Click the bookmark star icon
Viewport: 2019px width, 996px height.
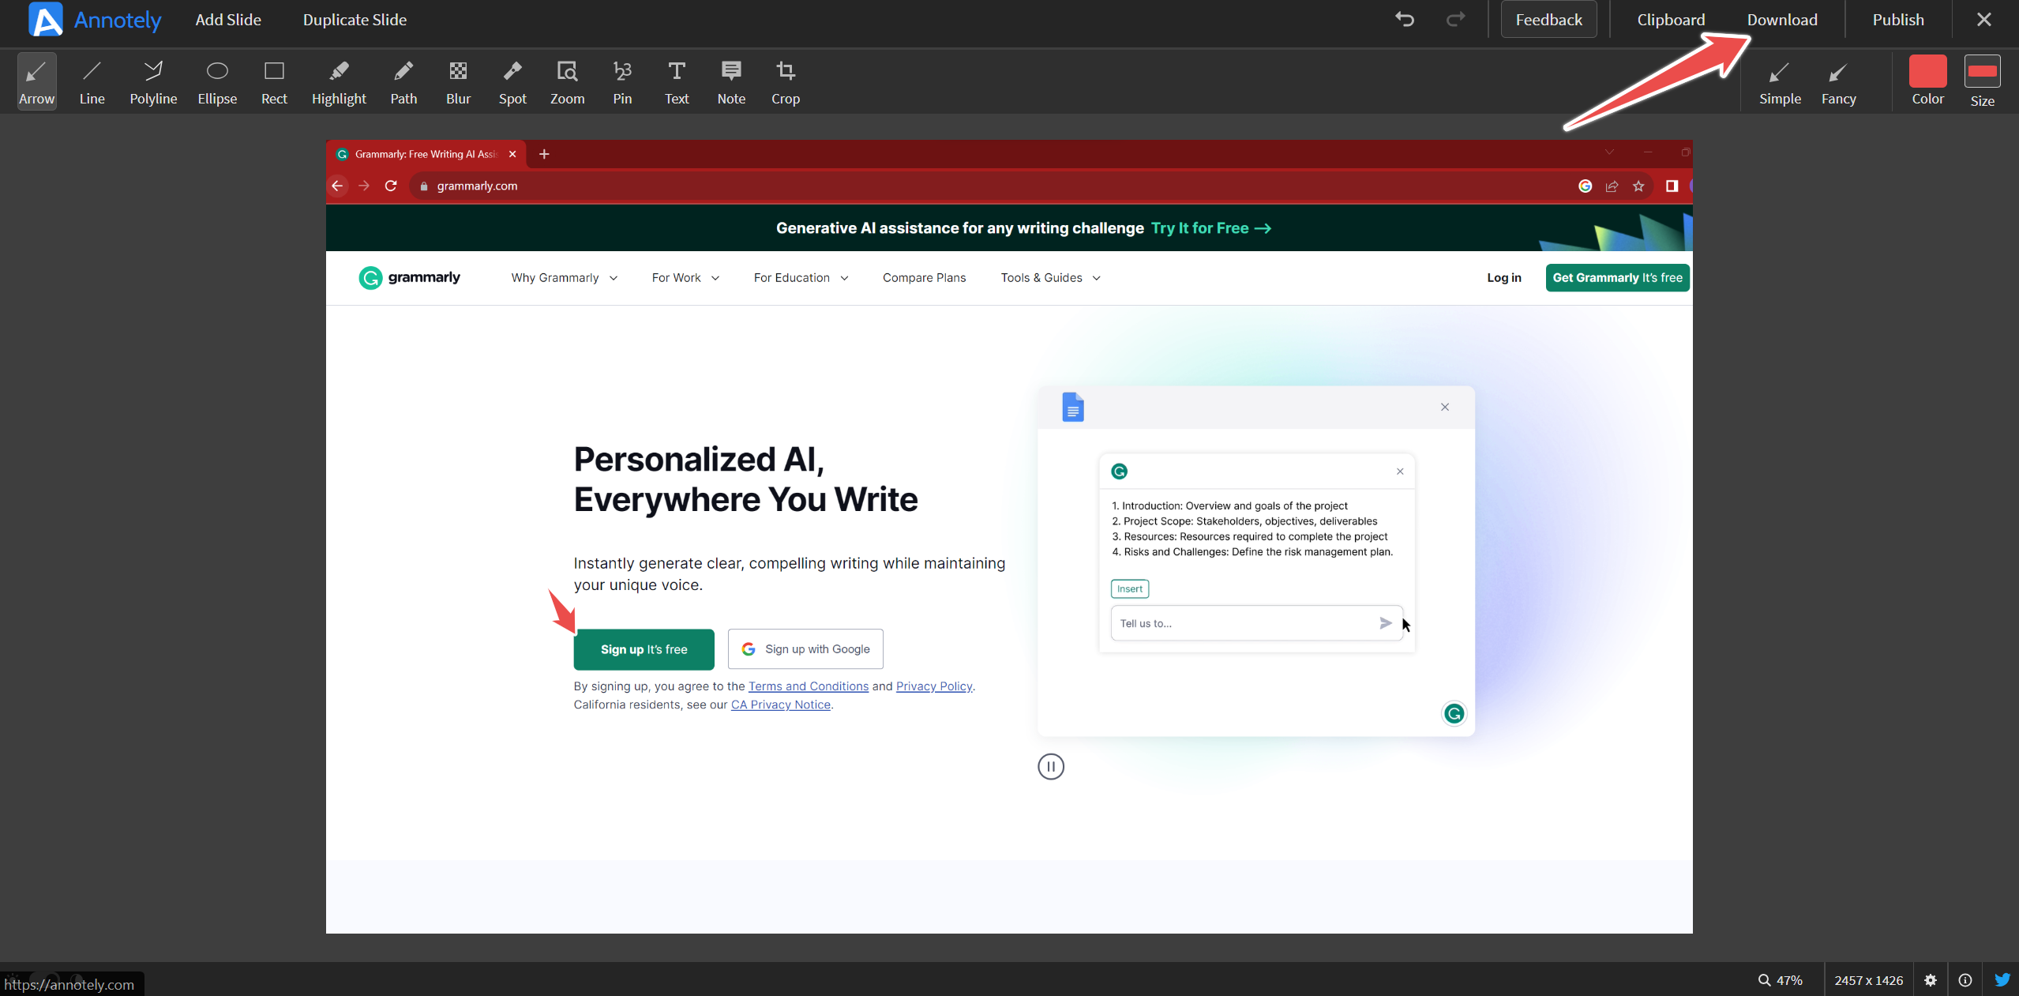tap(1638, 186)
